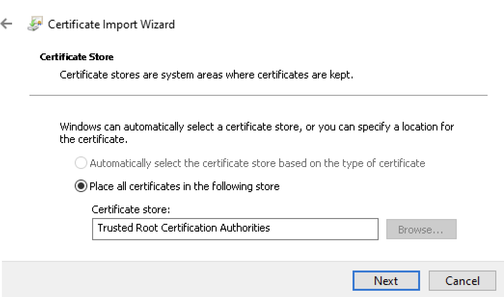Image resolution: width=504 pixels, height=297 pixels.
Task: Click the horizontal separator below the header
Action: 258,95
